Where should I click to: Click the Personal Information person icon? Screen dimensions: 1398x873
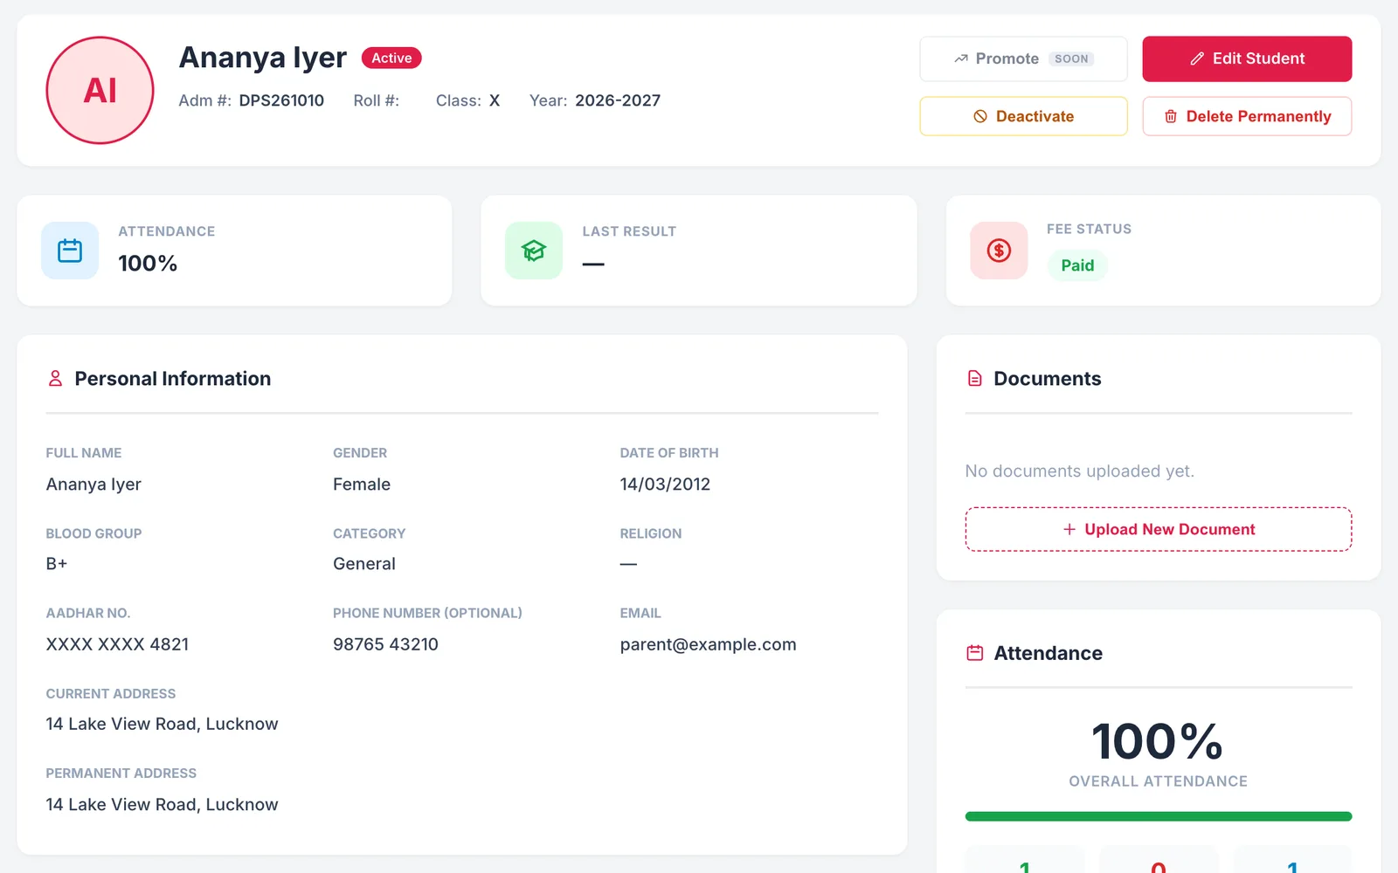pyautogui.click(x=55, y=378)
